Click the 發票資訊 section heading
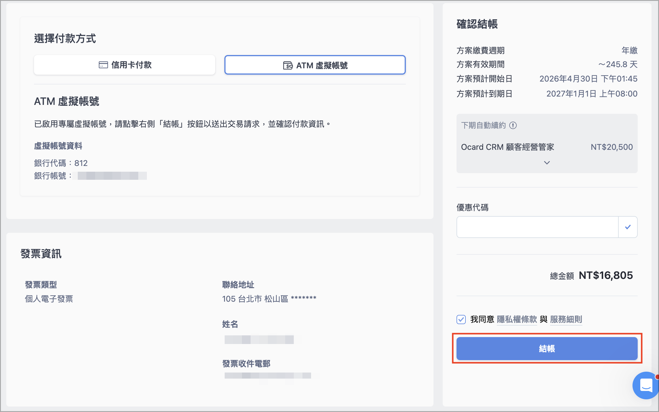Viewport: 659px width, 412px height. tap(41, 254)
